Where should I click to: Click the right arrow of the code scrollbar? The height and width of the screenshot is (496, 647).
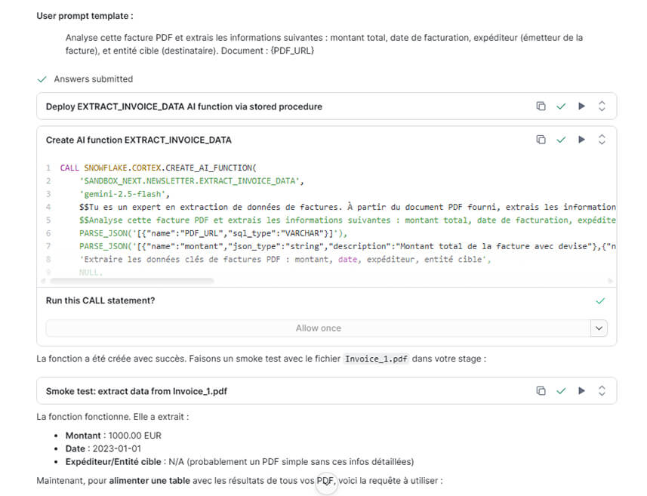pyautogui.click(x=610, y=281)
